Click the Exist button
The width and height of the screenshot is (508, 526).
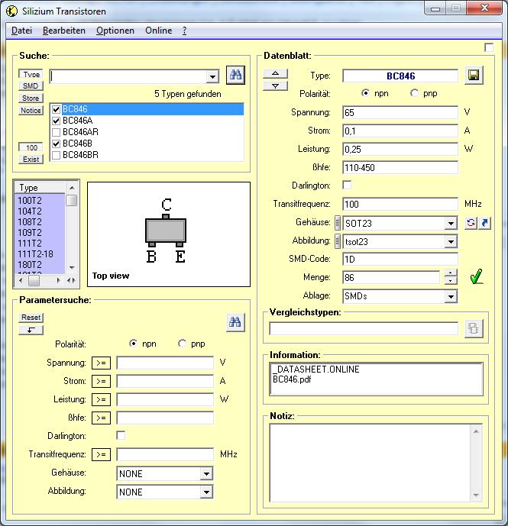pos(31,160)
